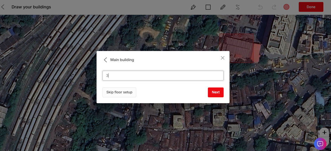Go back in Main building dialog
The height and width of the screenshot is (151, 331).
105,60
